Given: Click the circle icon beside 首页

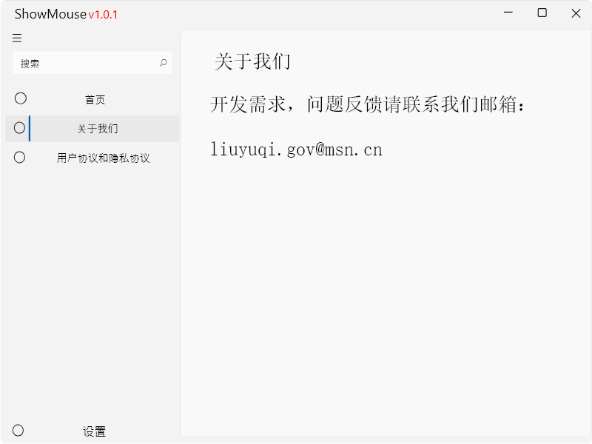Looking at the screenshot, I should (x=21, y=98).
